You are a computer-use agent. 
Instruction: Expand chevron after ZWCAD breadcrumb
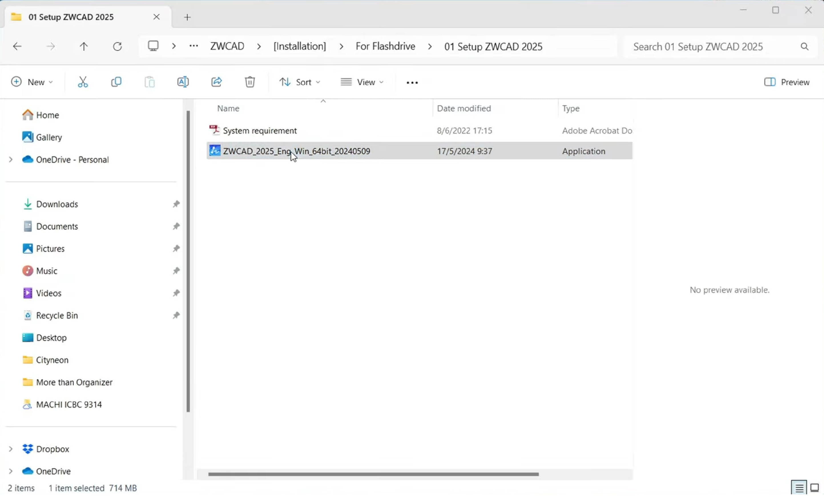click(259, 47)
